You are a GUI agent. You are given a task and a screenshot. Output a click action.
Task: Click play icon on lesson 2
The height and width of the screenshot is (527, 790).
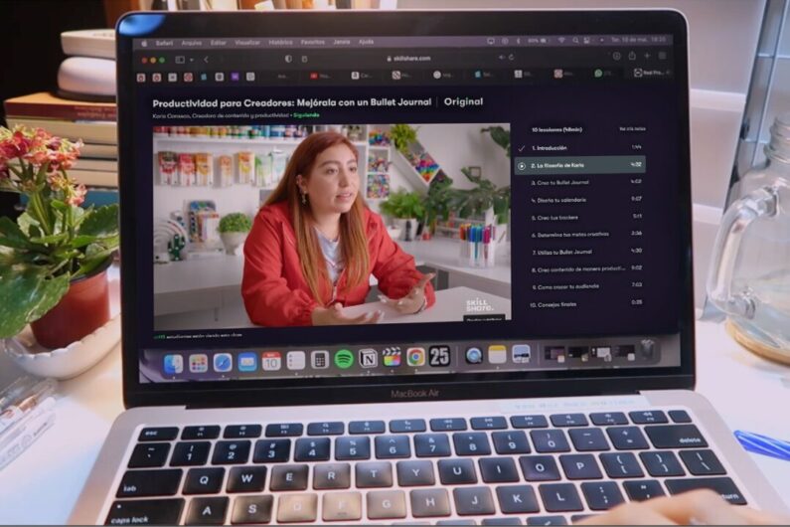(x=522, y=165)
